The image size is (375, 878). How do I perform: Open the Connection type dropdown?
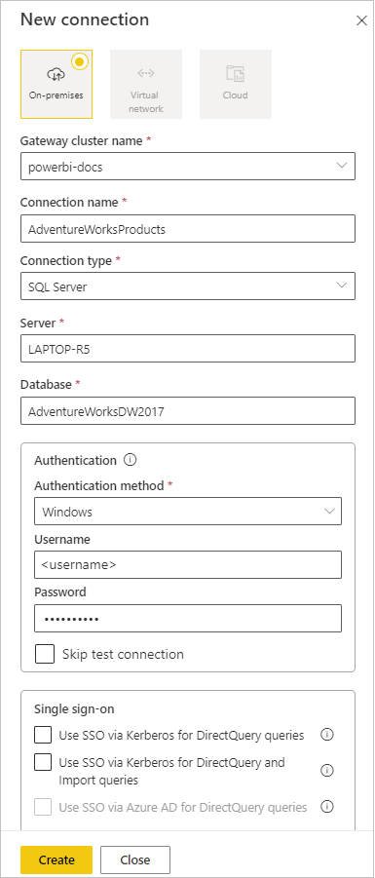(187, 286)
